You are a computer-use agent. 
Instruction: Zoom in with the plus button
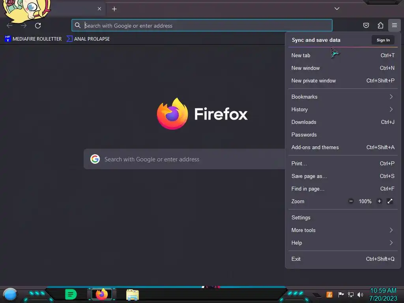pyautogui.click(x=379, y=201)
